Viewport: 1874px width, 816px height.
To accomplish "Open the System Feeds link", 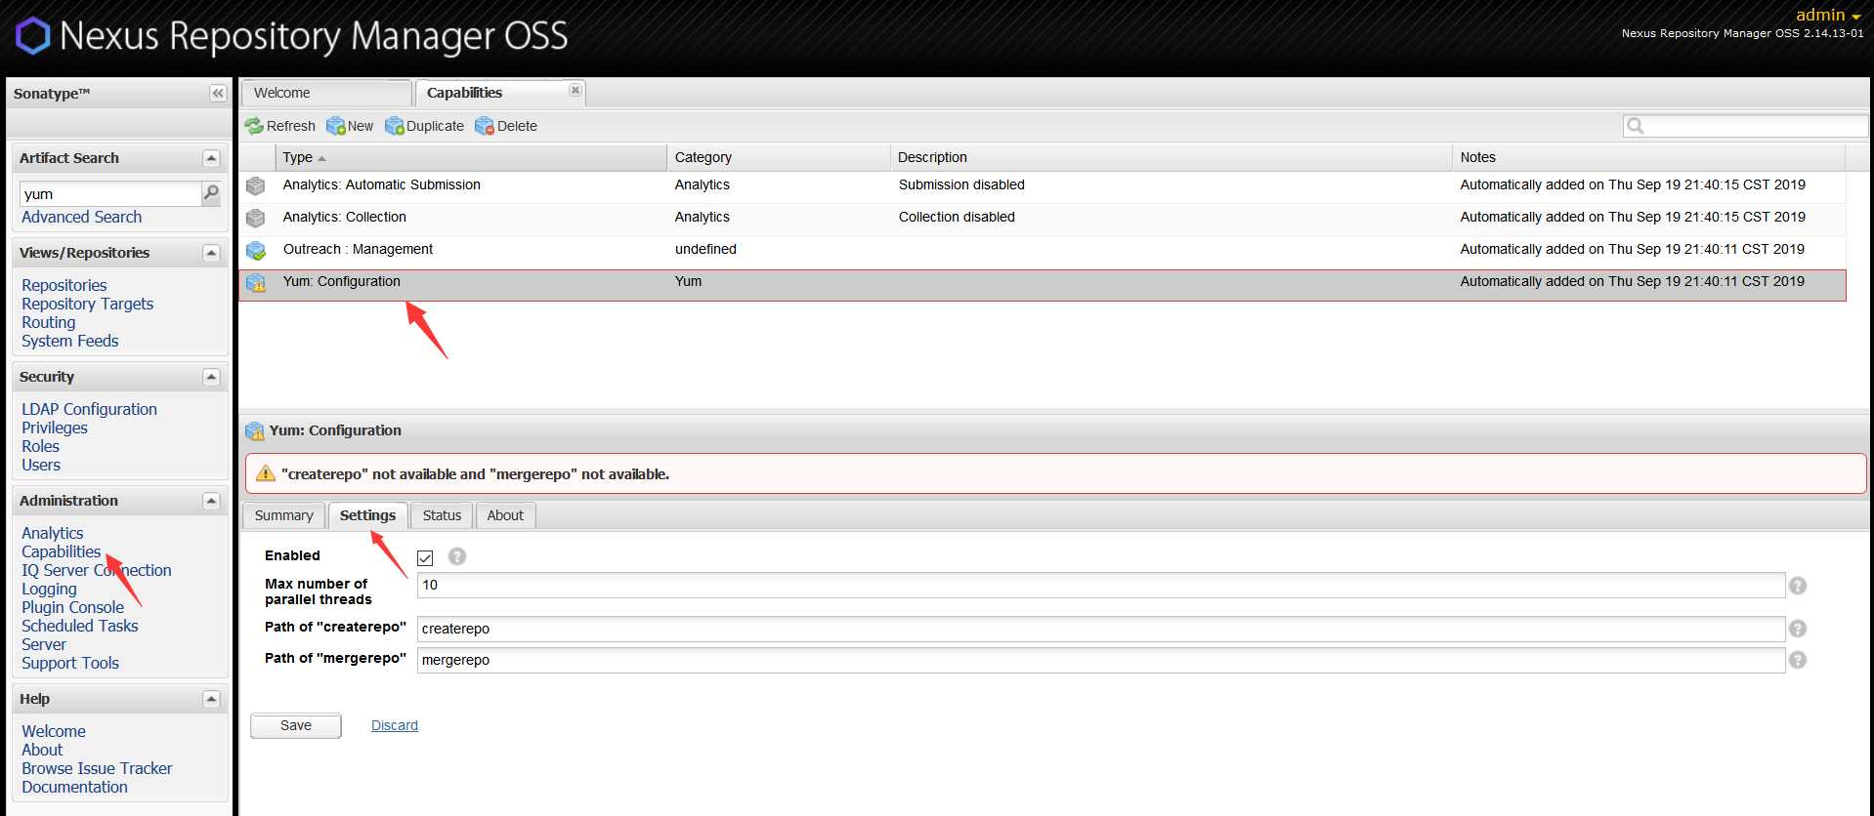I will pos(70,341).
